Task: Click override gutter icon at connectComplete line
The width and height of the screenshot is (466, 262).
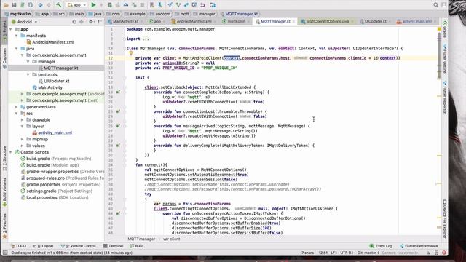Action: 118,92
